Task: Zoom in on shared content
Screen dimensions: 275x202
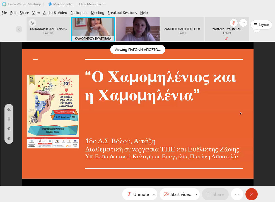Action: 9,129
